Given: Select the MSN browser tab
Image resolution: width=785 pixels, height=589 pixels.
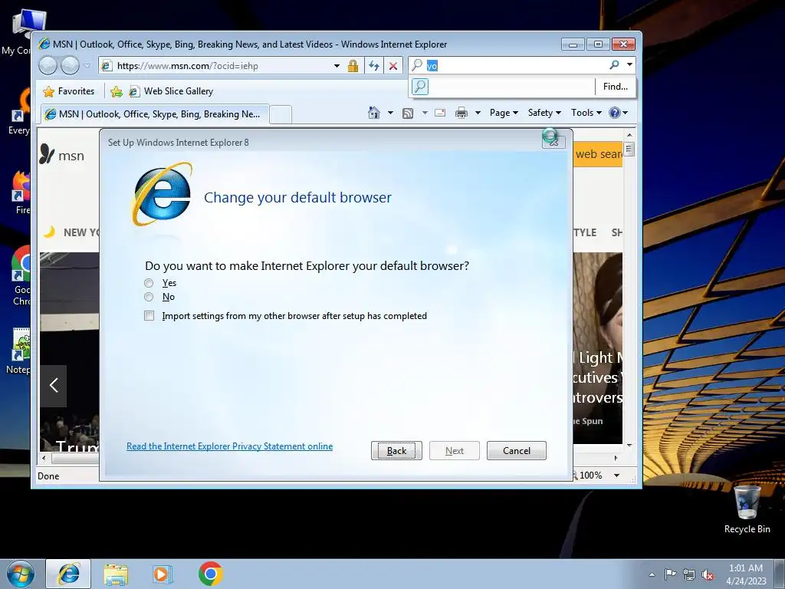Looking at the screenshot, I should point(154,114).
